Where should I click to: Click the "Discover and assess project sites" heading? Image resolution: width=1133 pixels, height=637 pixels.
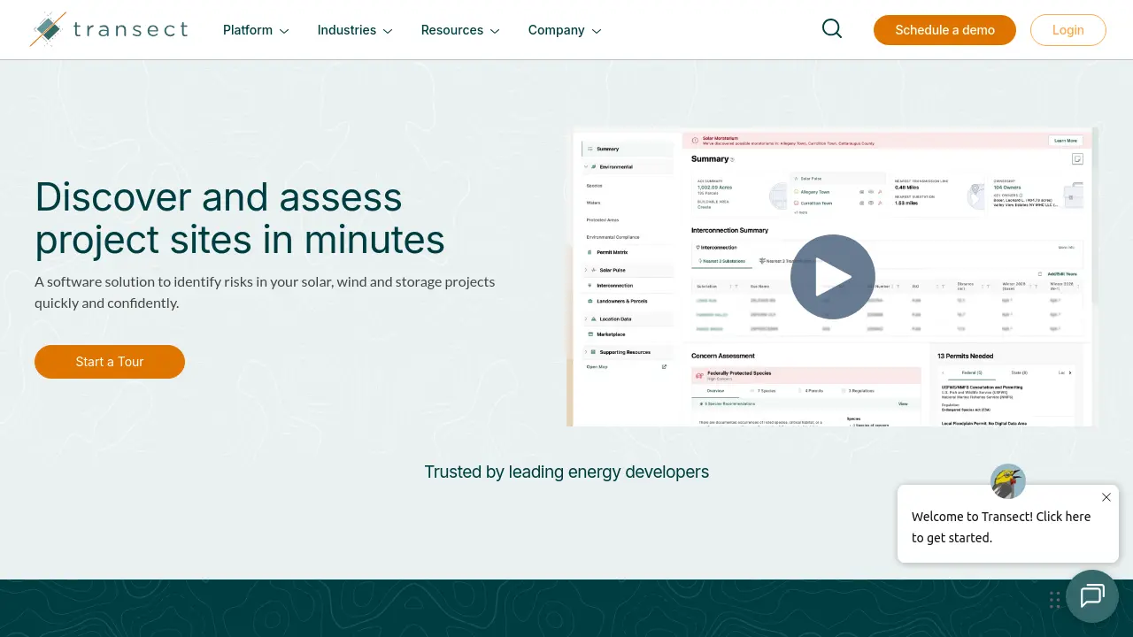pos(240,218)
